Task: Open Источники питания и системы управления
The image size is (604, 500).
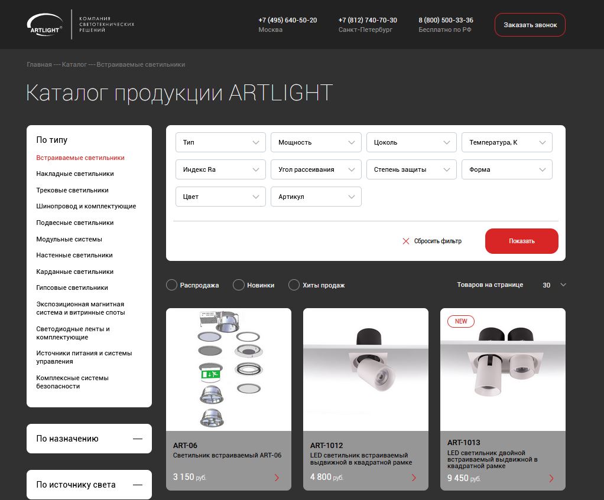Action: point(84,357)
